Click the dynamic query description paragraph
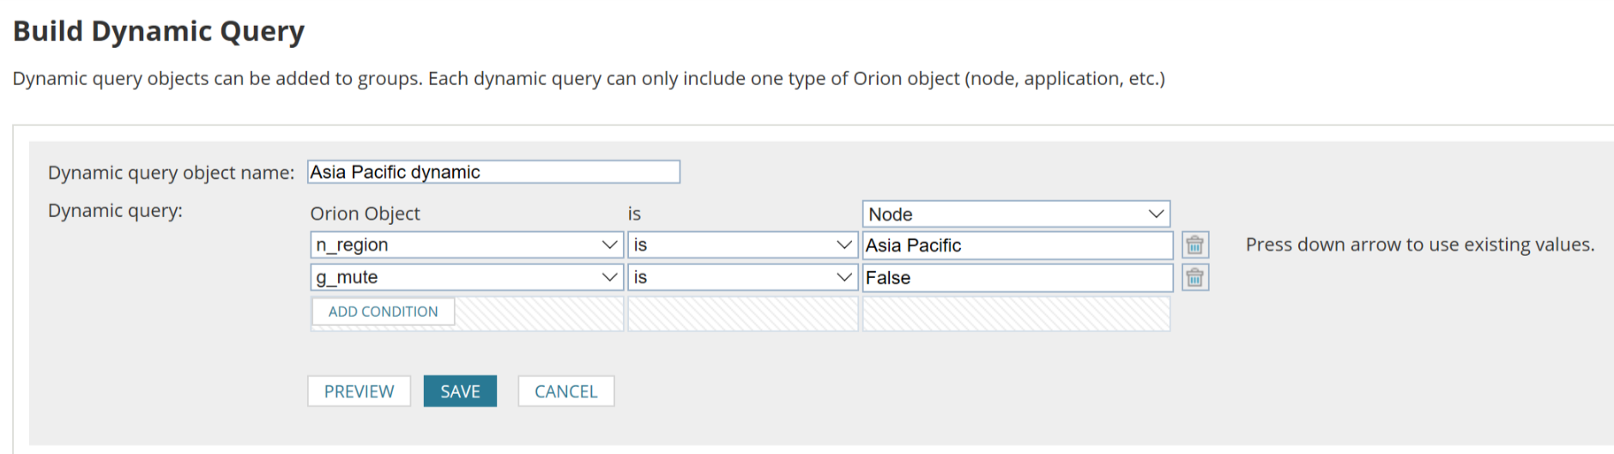Screen dimensions: 1614x454 pyautogui.click(x=589, y=79)
